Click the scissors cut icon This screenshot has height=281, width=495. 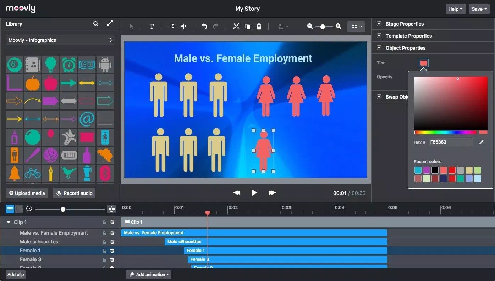click(x=236, y=27)
